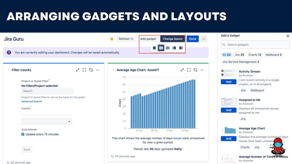292x164 pixels.
Task: Click the Average Age Chart thumbnail
Action: tap(229, 130)
